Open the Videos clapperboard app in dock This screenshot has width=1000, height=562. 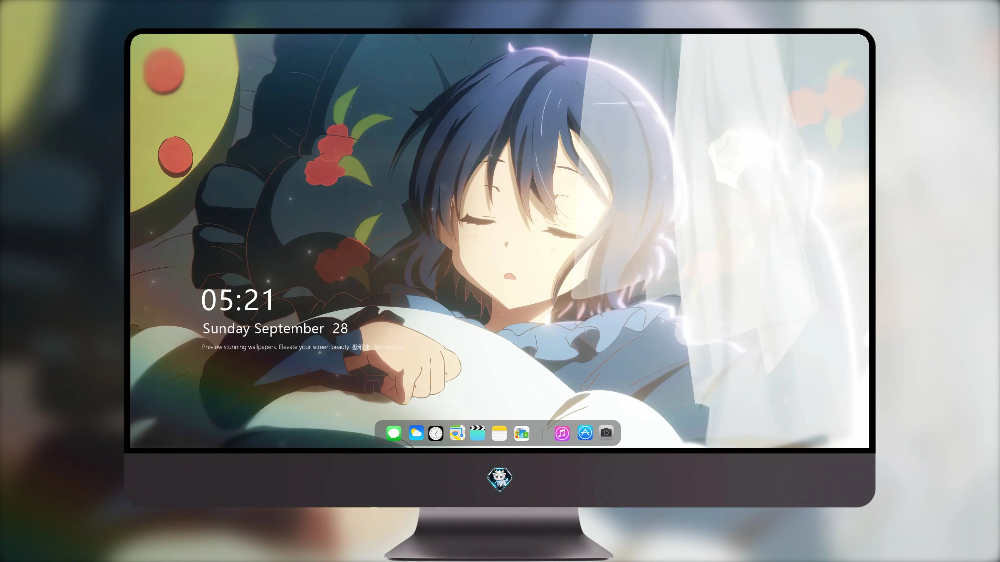coord(478,433)
